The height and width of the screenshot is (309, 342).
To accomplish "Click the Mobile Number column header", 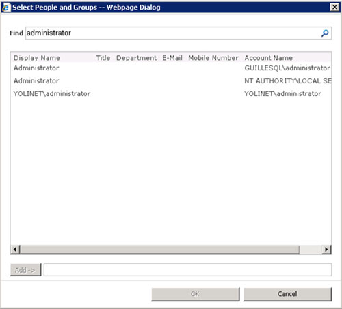I will coord(213,58).
